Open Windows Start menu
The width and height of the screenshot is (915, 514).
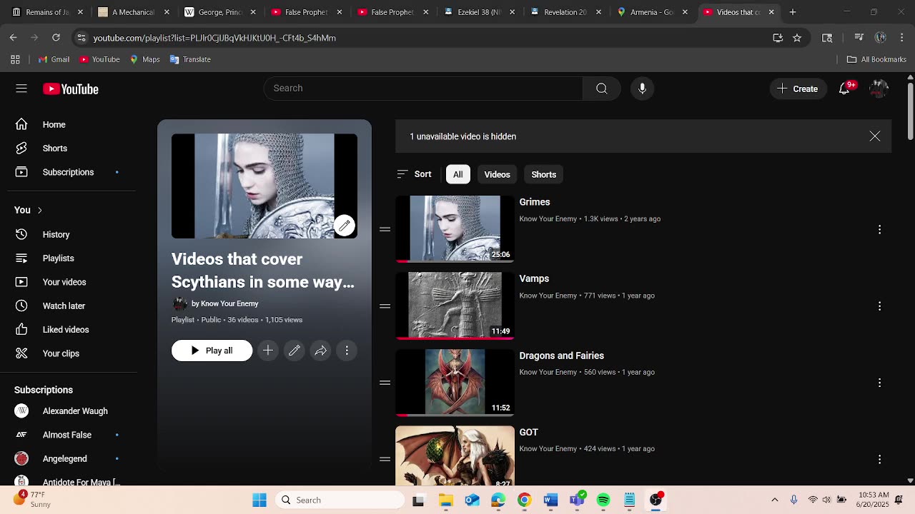259,500
